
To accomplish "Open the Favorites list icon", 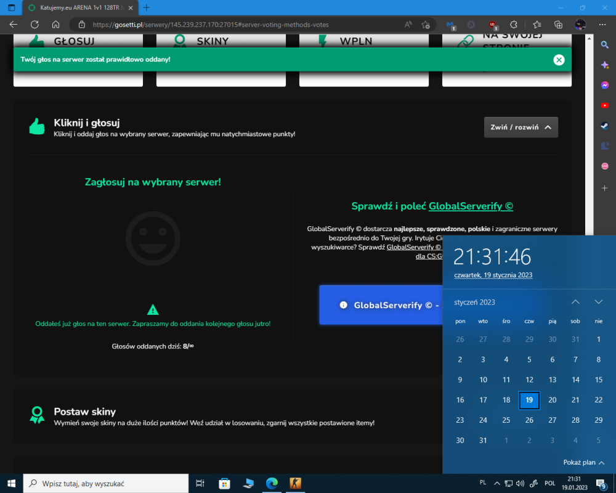I will coord(537,25).
